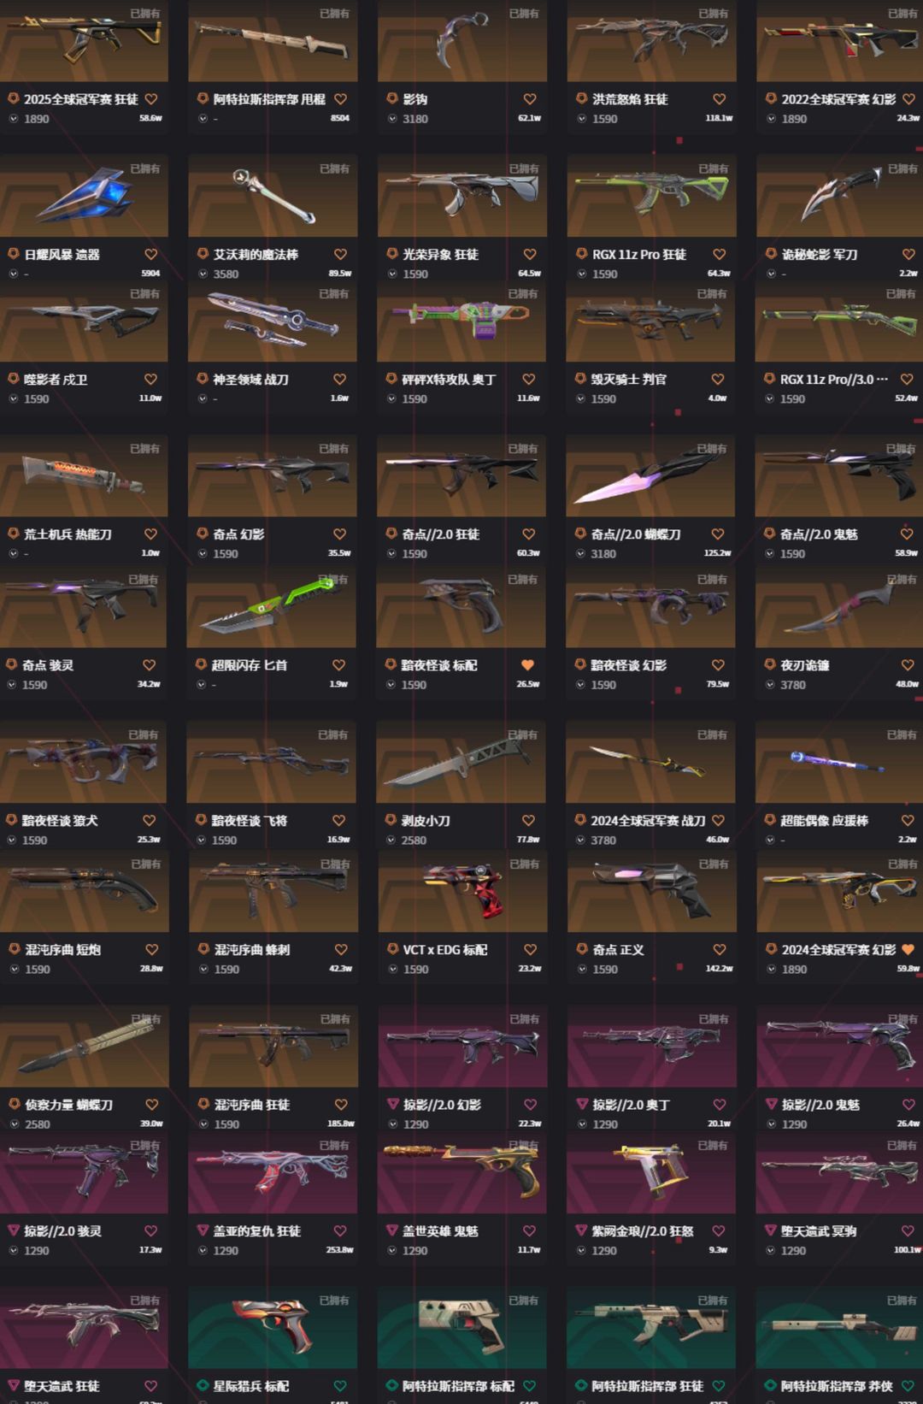Select the 超能偶像 应援棒 glow stick image
The image size is (923, 1404).
point(838,762)
